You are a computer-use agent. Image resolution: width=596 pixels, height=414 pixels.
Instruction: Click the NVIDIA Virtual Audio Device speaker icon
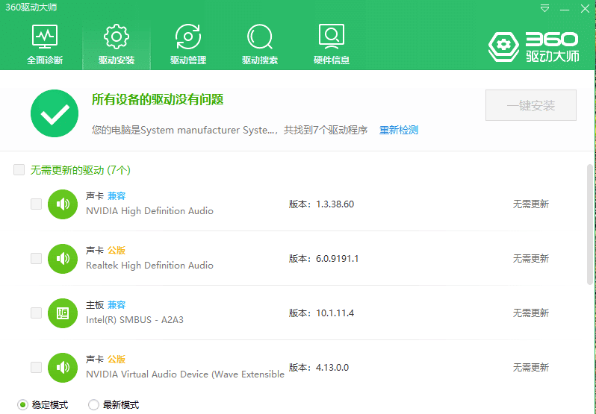63,368
